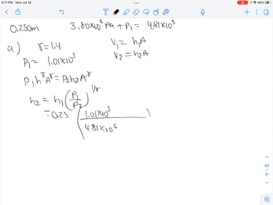This screenshot has height=205, width=273.
Task: Open the zoom magnifier tool
Action: point(267,199)
